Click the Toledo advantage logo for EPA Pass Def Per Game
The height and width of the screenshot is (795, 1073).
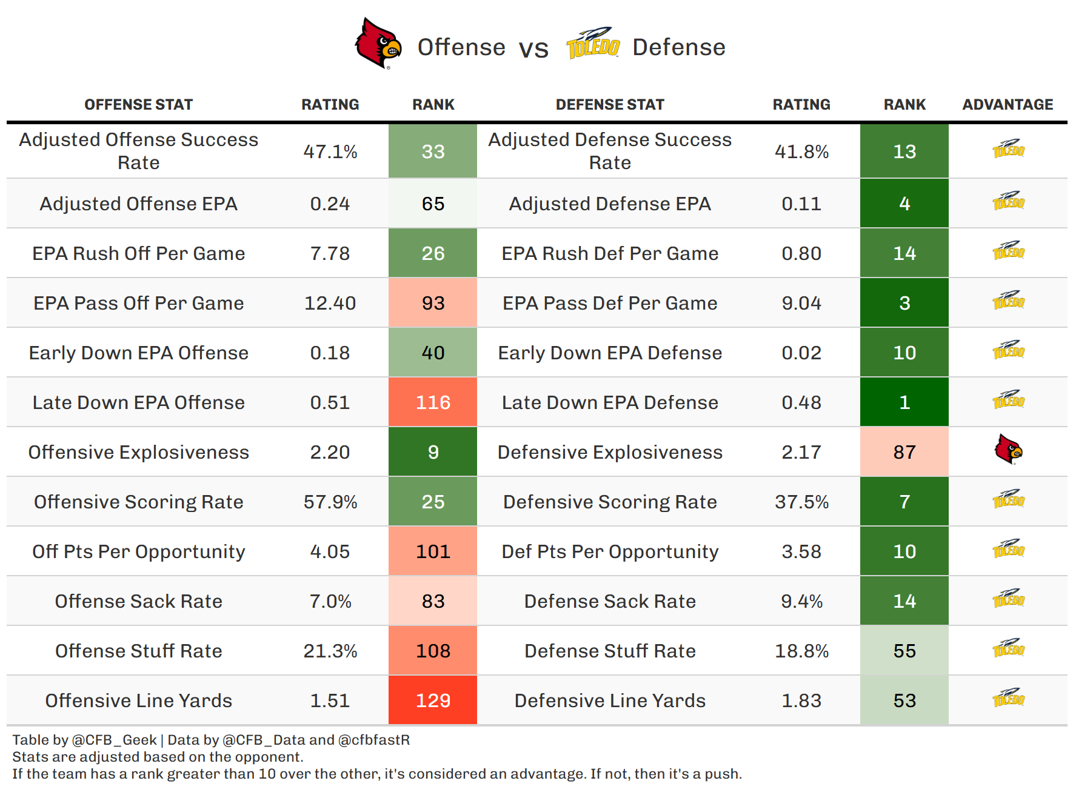coord(1008,300)
